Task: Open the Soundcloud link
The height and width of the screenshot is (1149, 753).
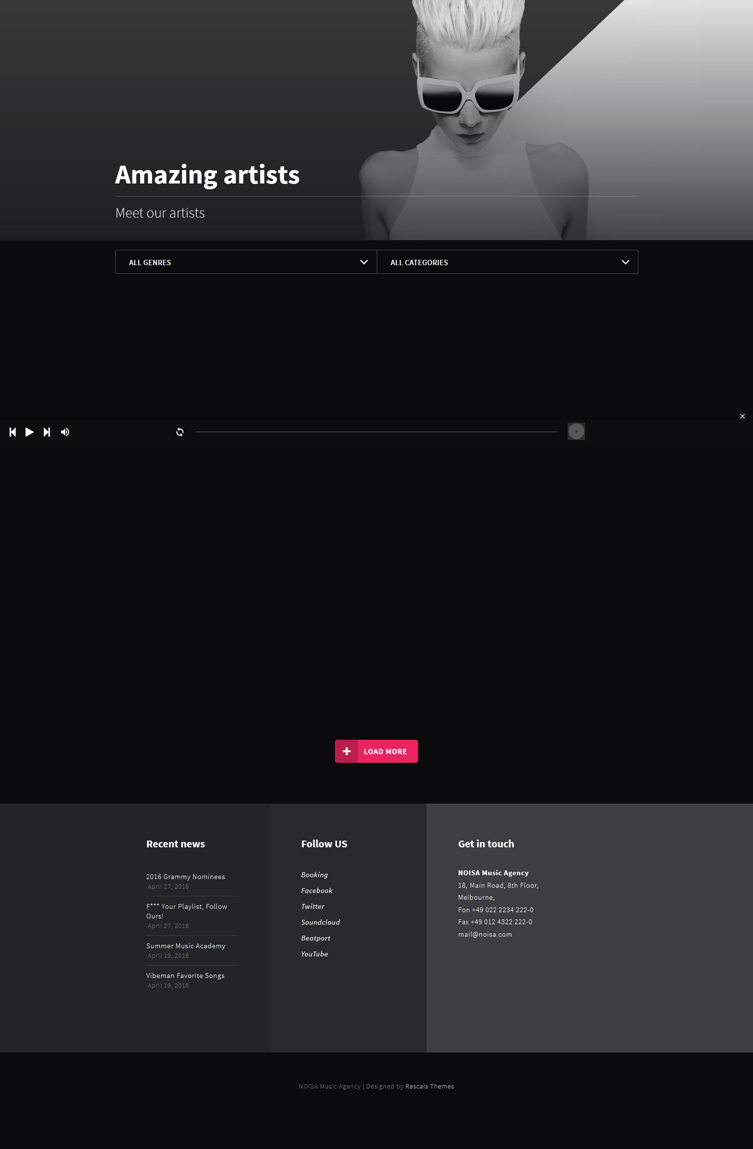Action: click(x=320, y=923)
